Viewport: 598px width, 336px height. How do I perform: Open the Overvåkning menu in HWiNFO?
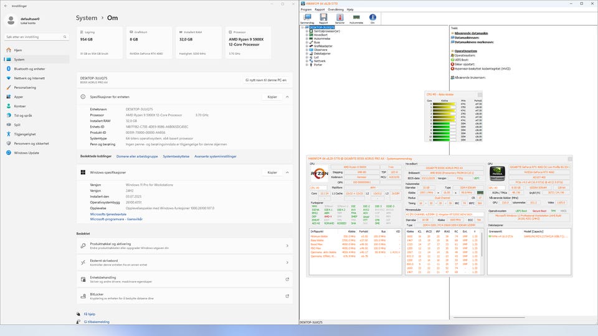tap(335, 10)
